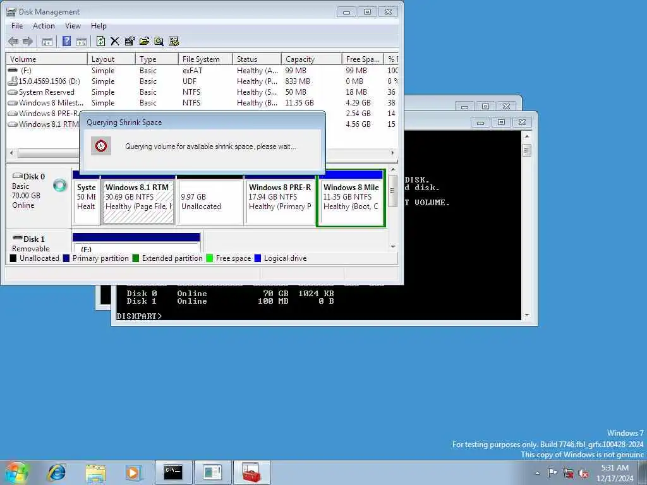The image size is (647, 485).
Task: Click the volume list horizontal scrollbar right arrow
Action: (392, 153)
